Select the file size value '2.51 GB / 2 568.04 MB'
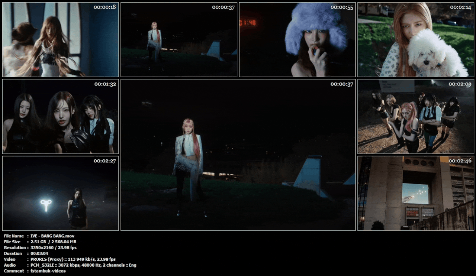 (x=54, y=242)
